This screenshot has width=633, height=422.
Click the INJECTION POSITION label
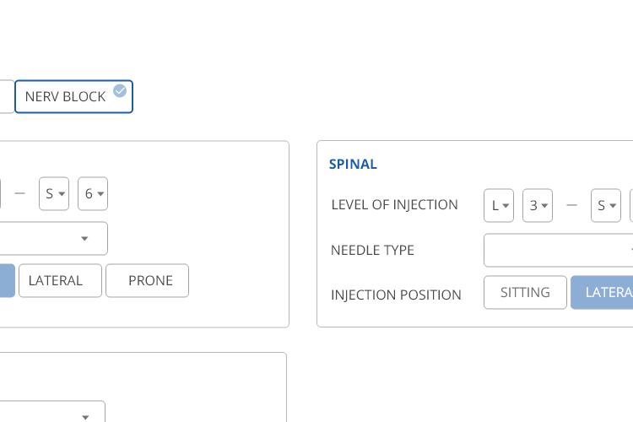point(396,295)
